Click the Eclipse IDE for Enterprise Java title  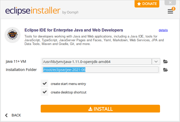[74, 30]
